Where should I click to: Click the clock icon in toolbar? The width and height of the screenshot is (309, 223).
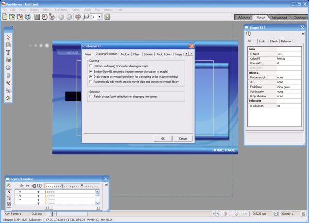point(45,16)
